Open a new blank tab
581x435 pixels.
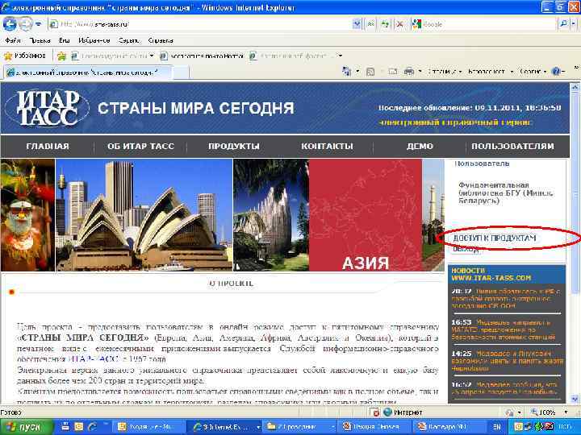tap(181, 72)
